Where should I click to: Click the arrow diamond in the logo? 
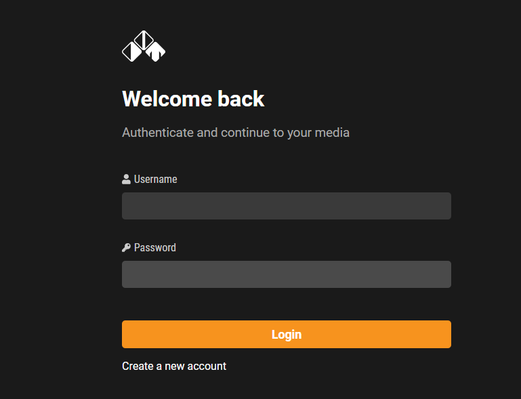pos(156,51)
